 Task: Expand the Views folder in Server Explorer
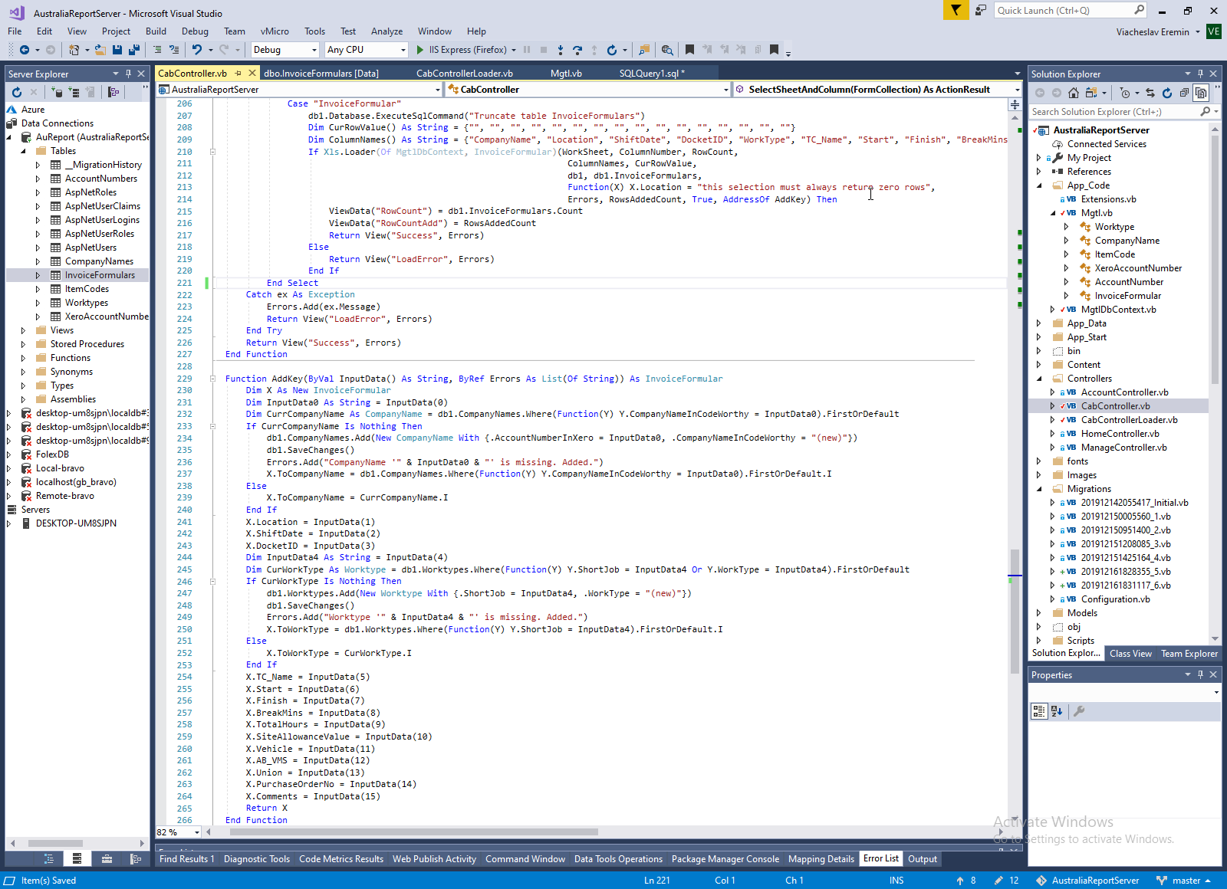[x=23, y=330]
